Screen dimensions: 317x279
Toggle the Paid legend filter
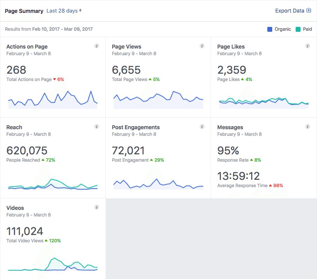point(303,29)
